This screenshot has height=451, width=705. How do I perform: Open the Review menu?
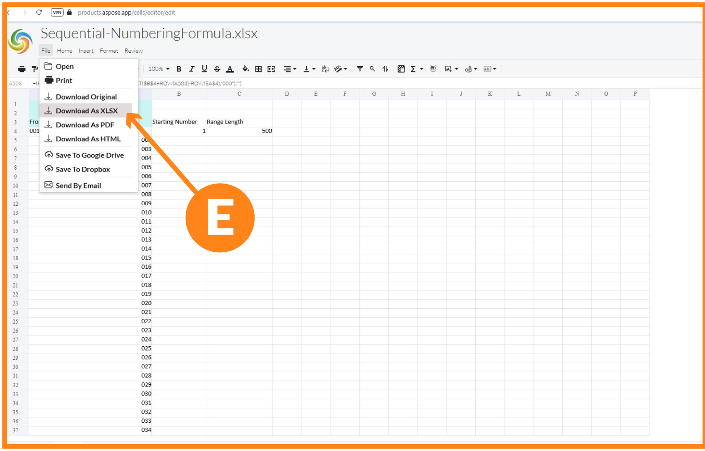point(133,50)
